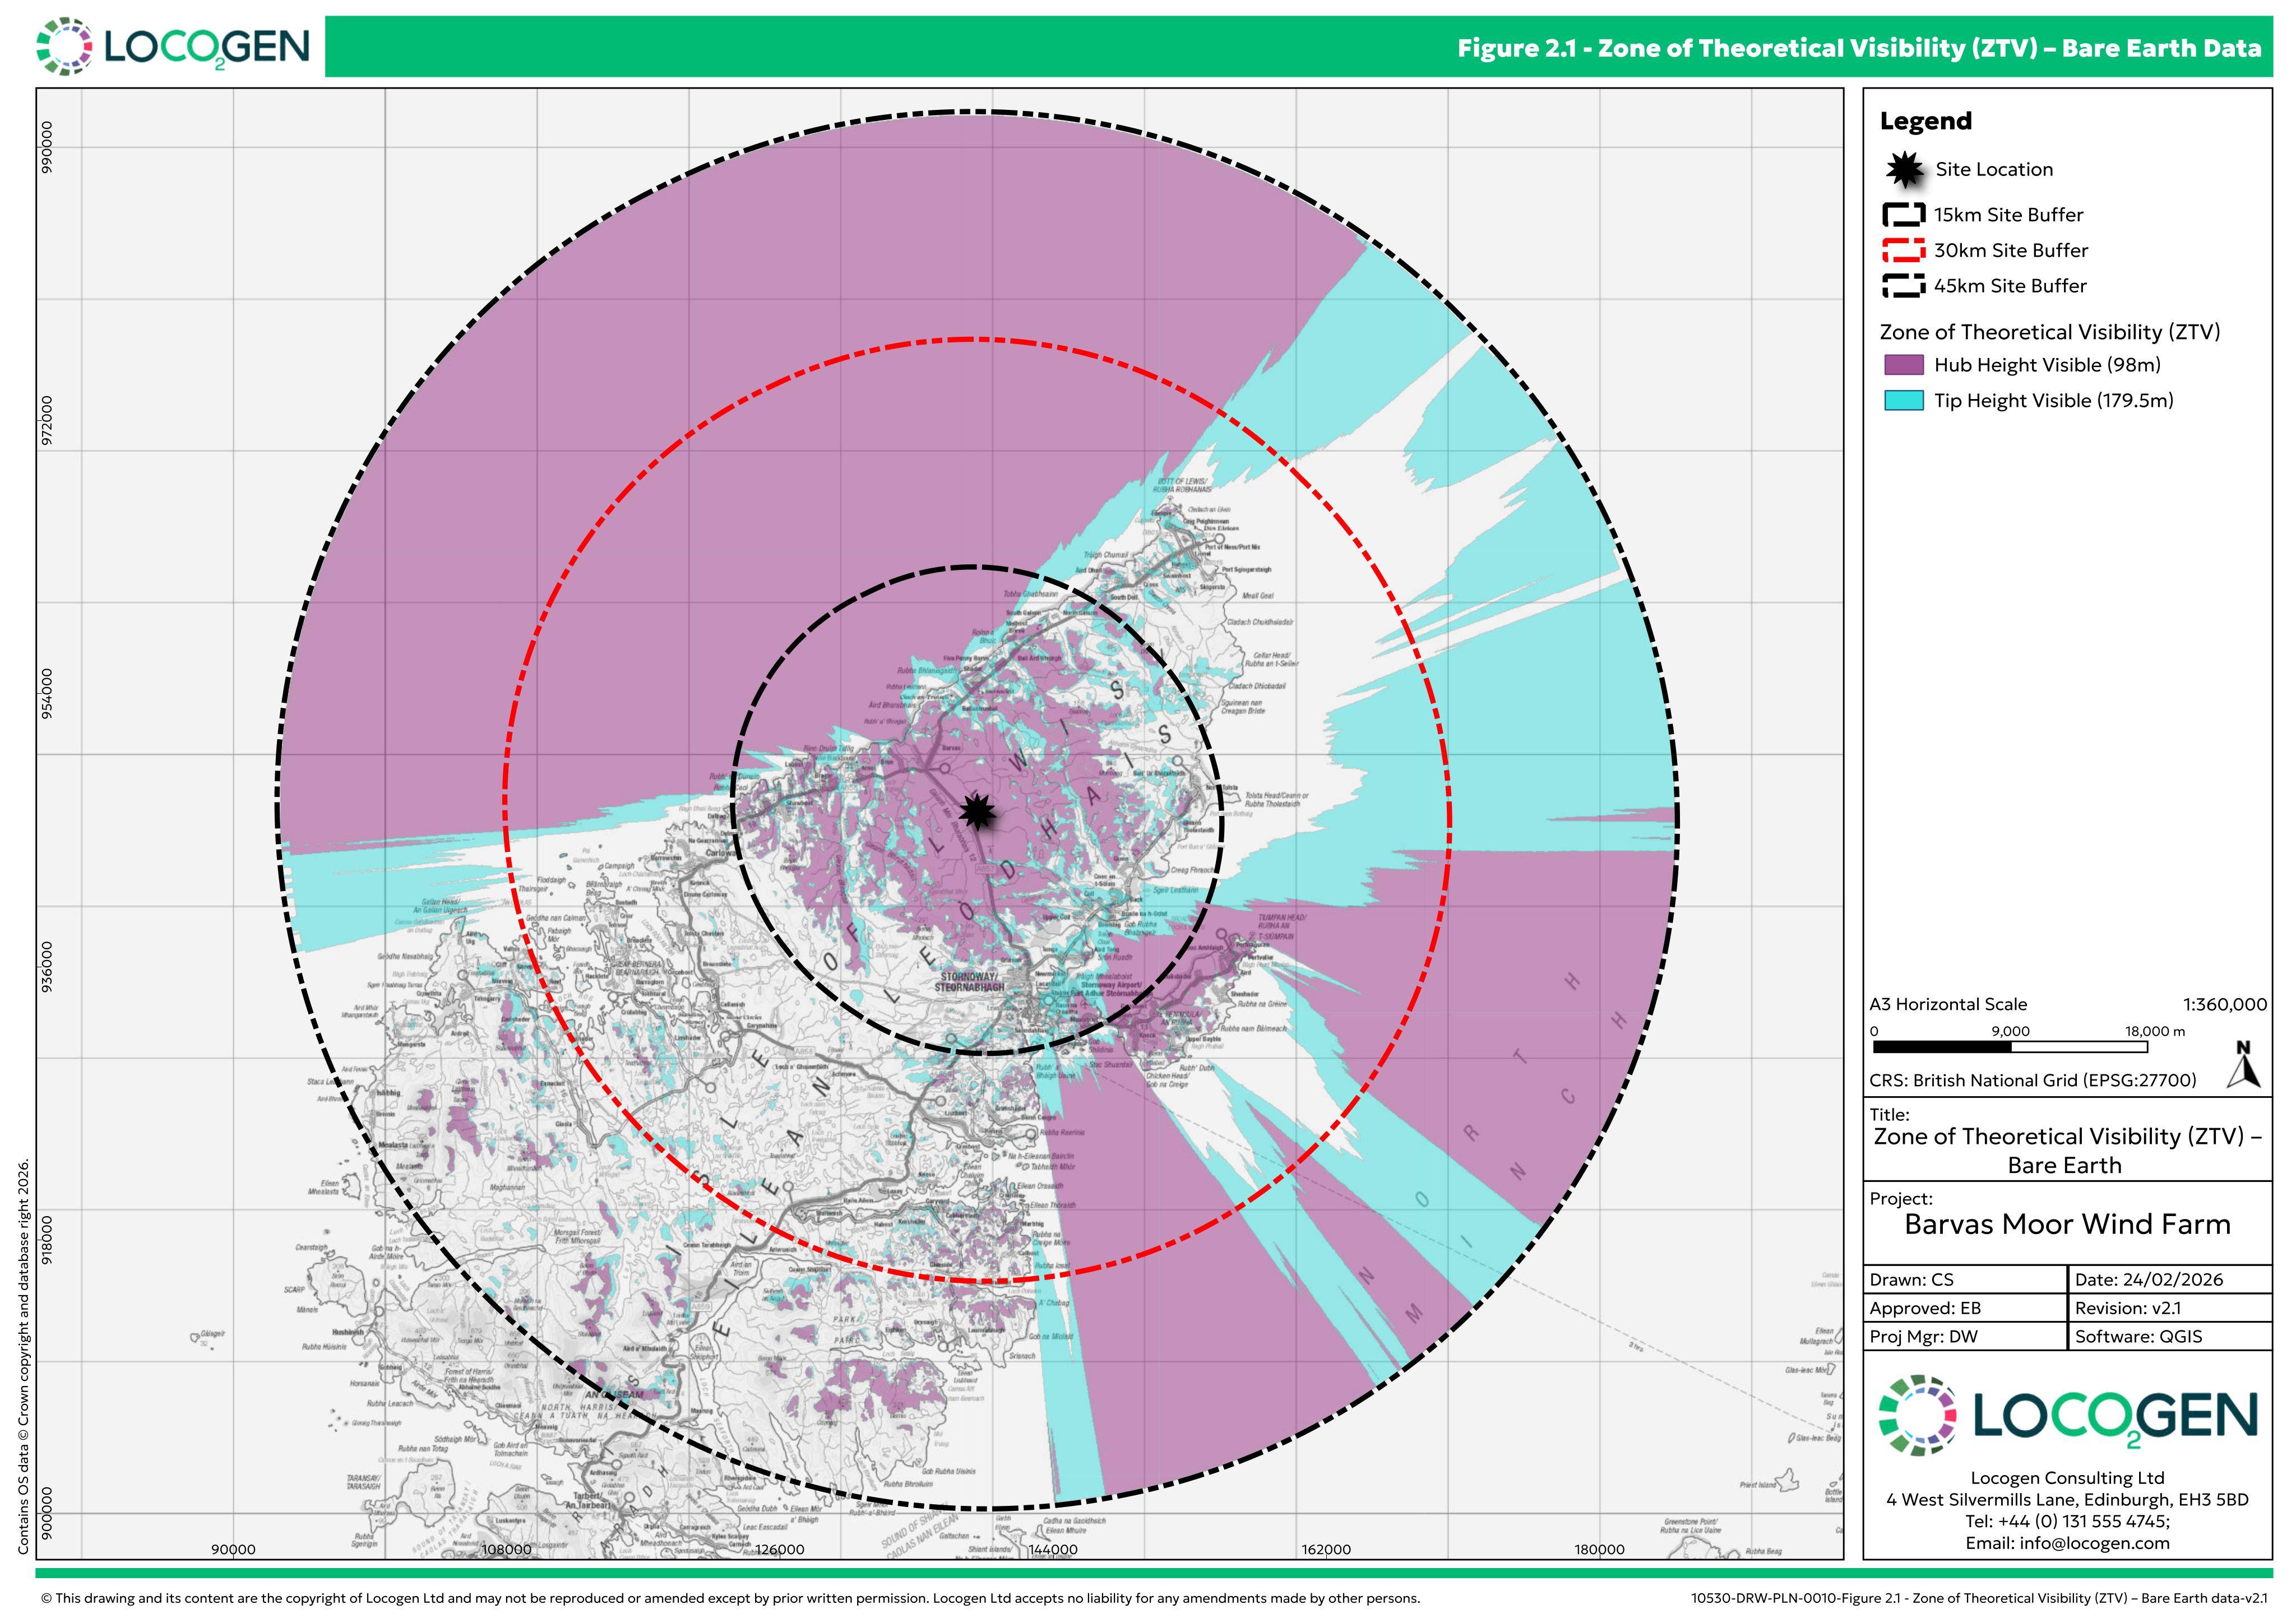Click the info@locogen.com email address

pos(2094,1543)
